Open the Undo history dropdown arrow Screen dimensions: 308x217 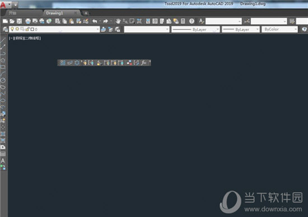(x=100, y=21)
